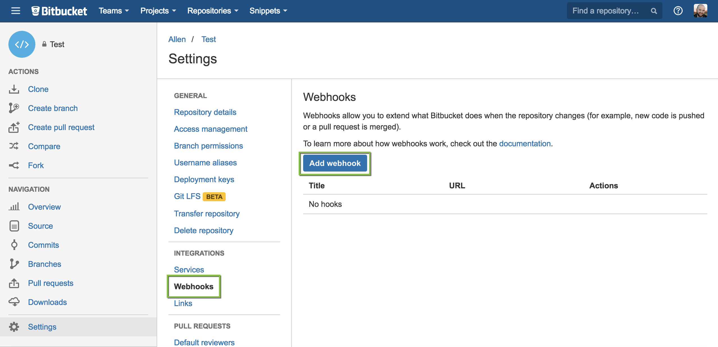Open Links integrations page

tap(183, 303)
